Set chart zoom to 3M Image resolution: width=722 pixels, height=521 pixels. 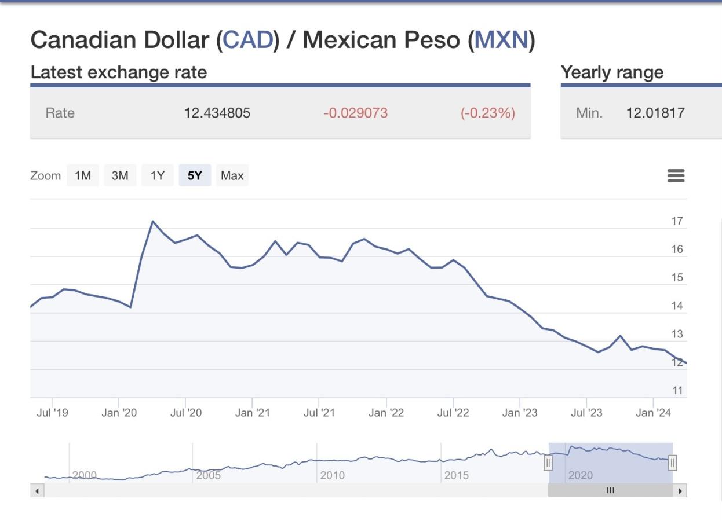120,175
